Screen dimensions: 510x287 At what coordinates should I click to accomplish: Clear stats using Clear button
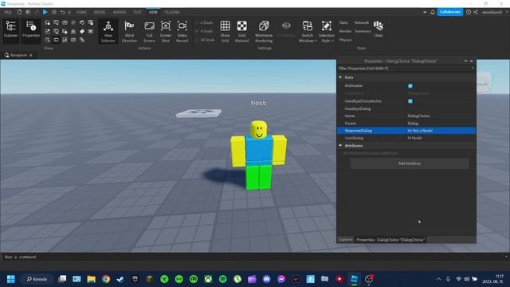pyautogui.click(x=379, y=29)
